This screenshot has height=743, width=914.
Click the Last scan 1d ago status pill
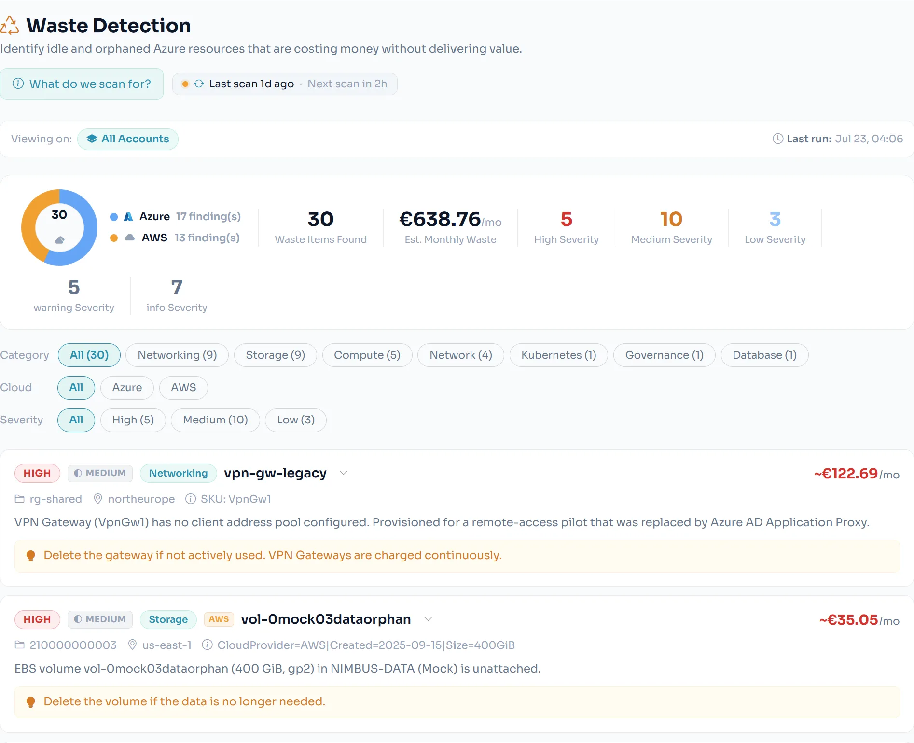[x=285, y=84]
